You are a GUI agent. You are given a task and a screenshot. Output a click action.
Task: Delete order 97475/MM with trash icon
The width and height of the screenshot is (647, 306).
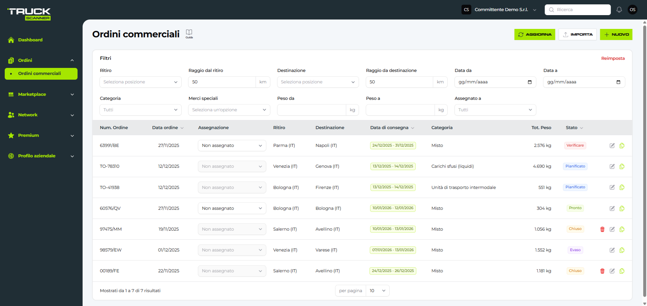pyautogui.click(x=602, y=229)
